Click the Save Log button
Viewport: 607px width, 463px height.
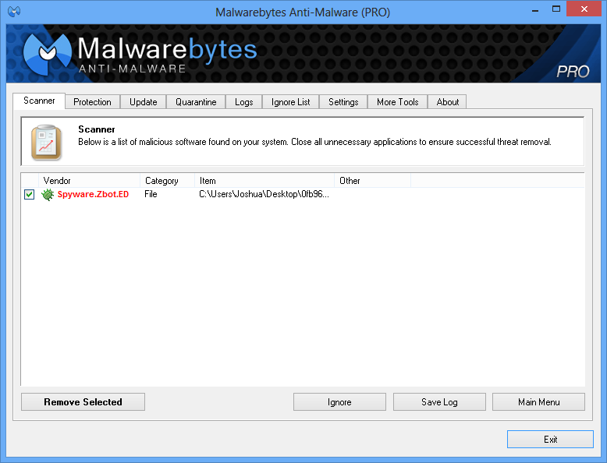(x=439, y=402)
